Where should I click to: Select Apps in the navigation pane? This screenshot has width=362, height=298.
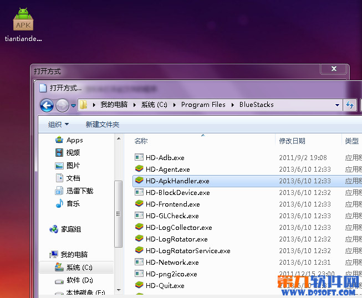[69, 140]
